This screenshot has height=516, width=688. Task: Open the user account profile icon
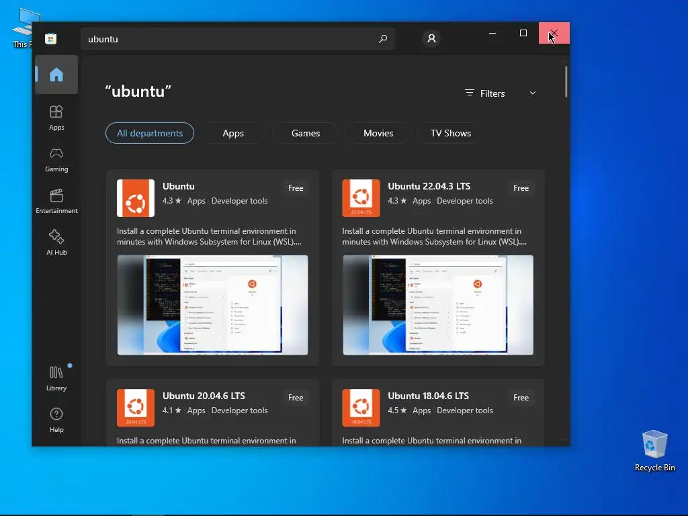pos(431,38)
